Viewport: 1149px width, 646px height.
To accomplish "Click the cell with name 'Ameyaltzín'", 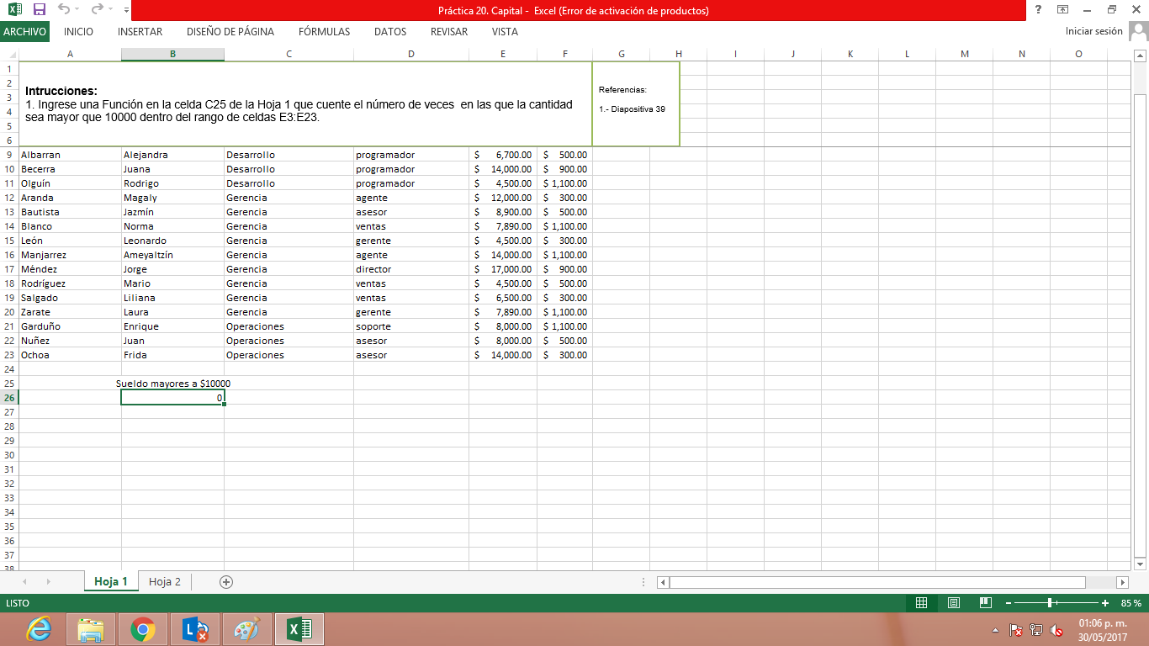I will click(x=172, y=255).
